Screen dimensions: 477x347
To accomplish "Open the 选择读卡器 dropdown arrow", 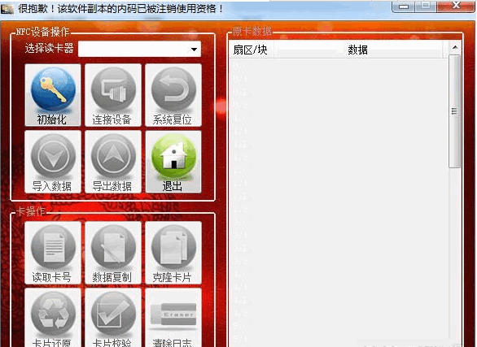I will (x=194, y=50).
